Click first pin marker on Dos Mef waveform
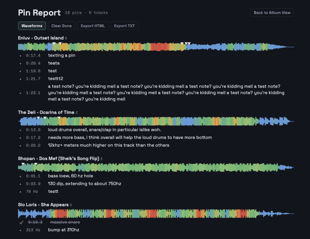 (x=23, y=164)
